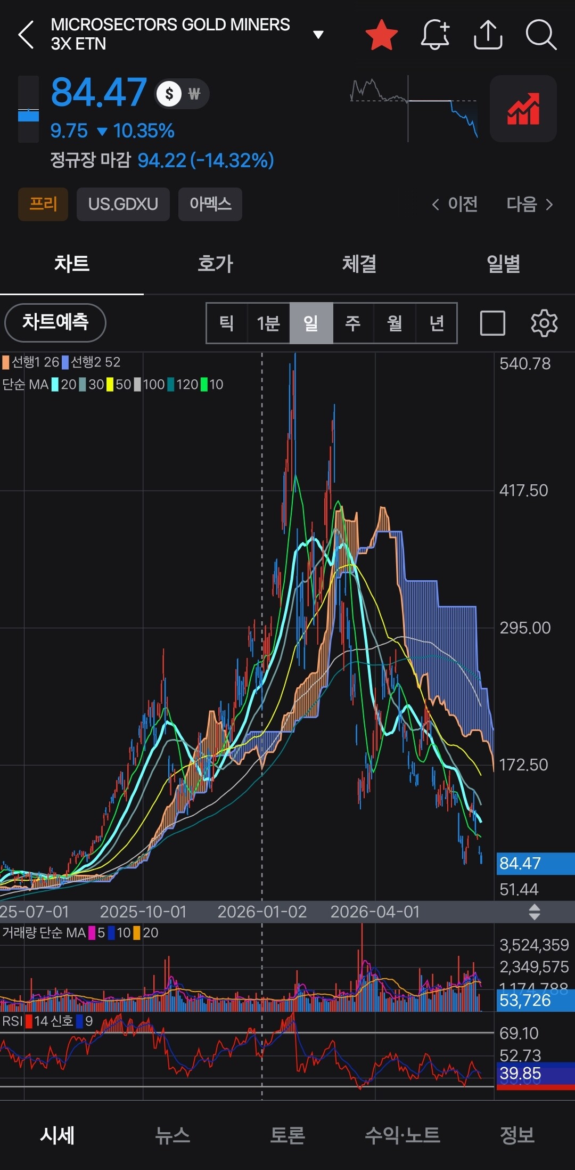Go to next stock with 다음
The height and width of the screenshot is (1170, 575).
[x=530, y=204]
